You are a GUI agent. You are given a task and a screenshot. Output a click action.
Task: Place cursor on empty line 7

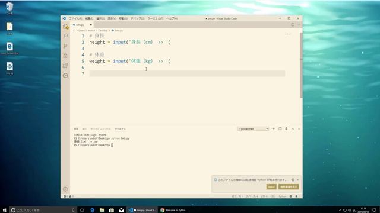187,73
